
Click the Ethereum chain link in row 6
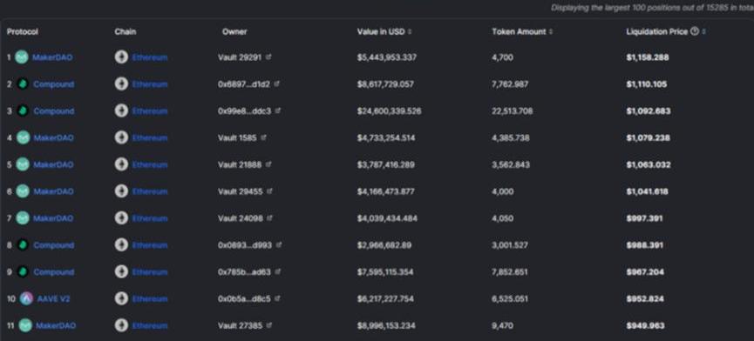coord(150,191)
